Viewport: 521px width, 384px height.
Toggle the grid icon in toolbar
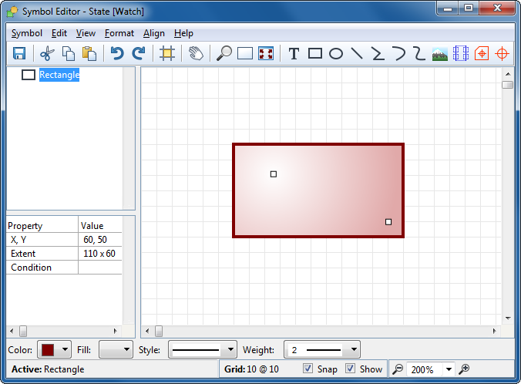click(166, 53)
